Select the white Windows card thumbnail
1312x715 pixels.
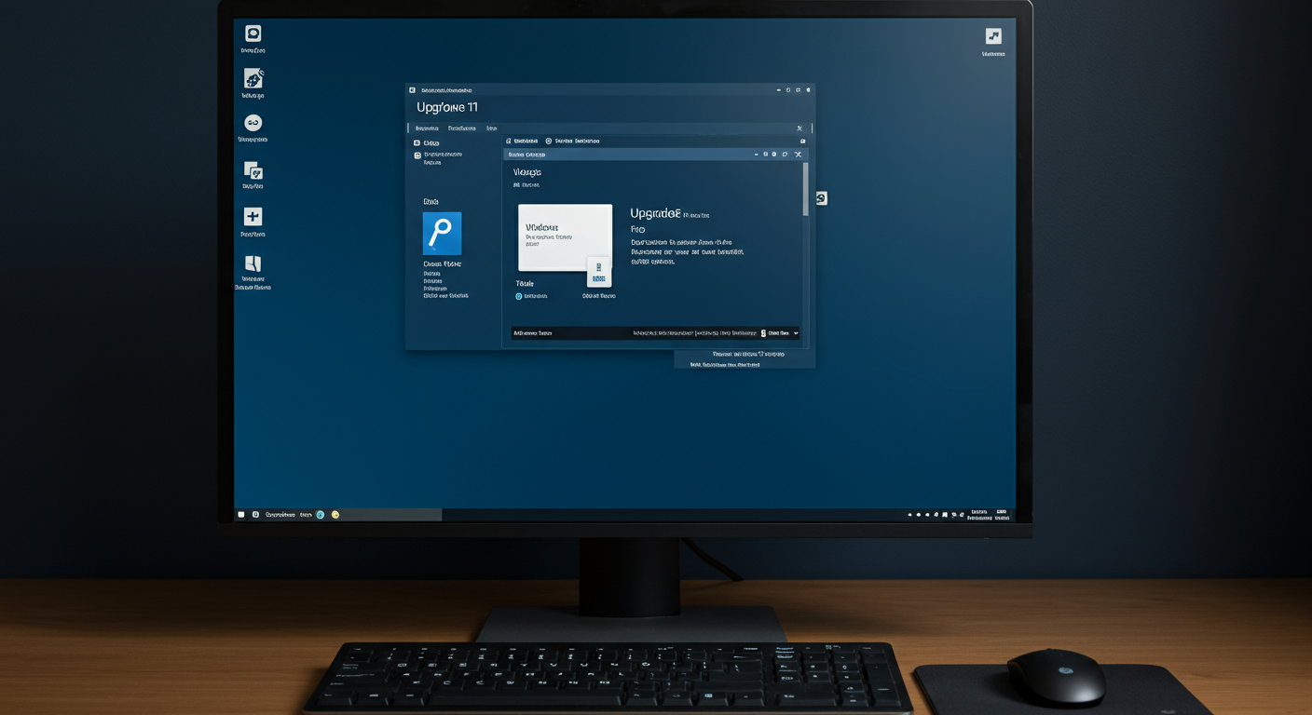(565, 237)
